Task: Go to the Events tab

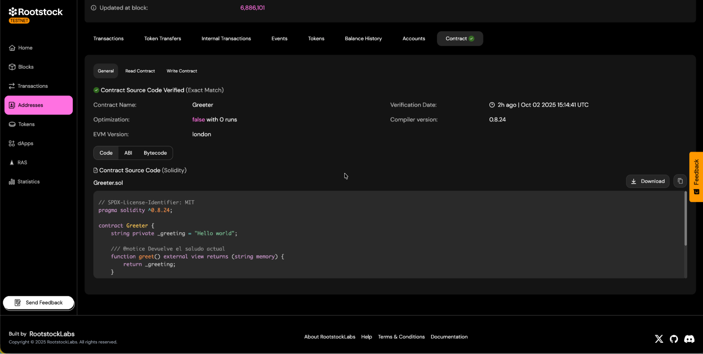Action: click(279, 39)
